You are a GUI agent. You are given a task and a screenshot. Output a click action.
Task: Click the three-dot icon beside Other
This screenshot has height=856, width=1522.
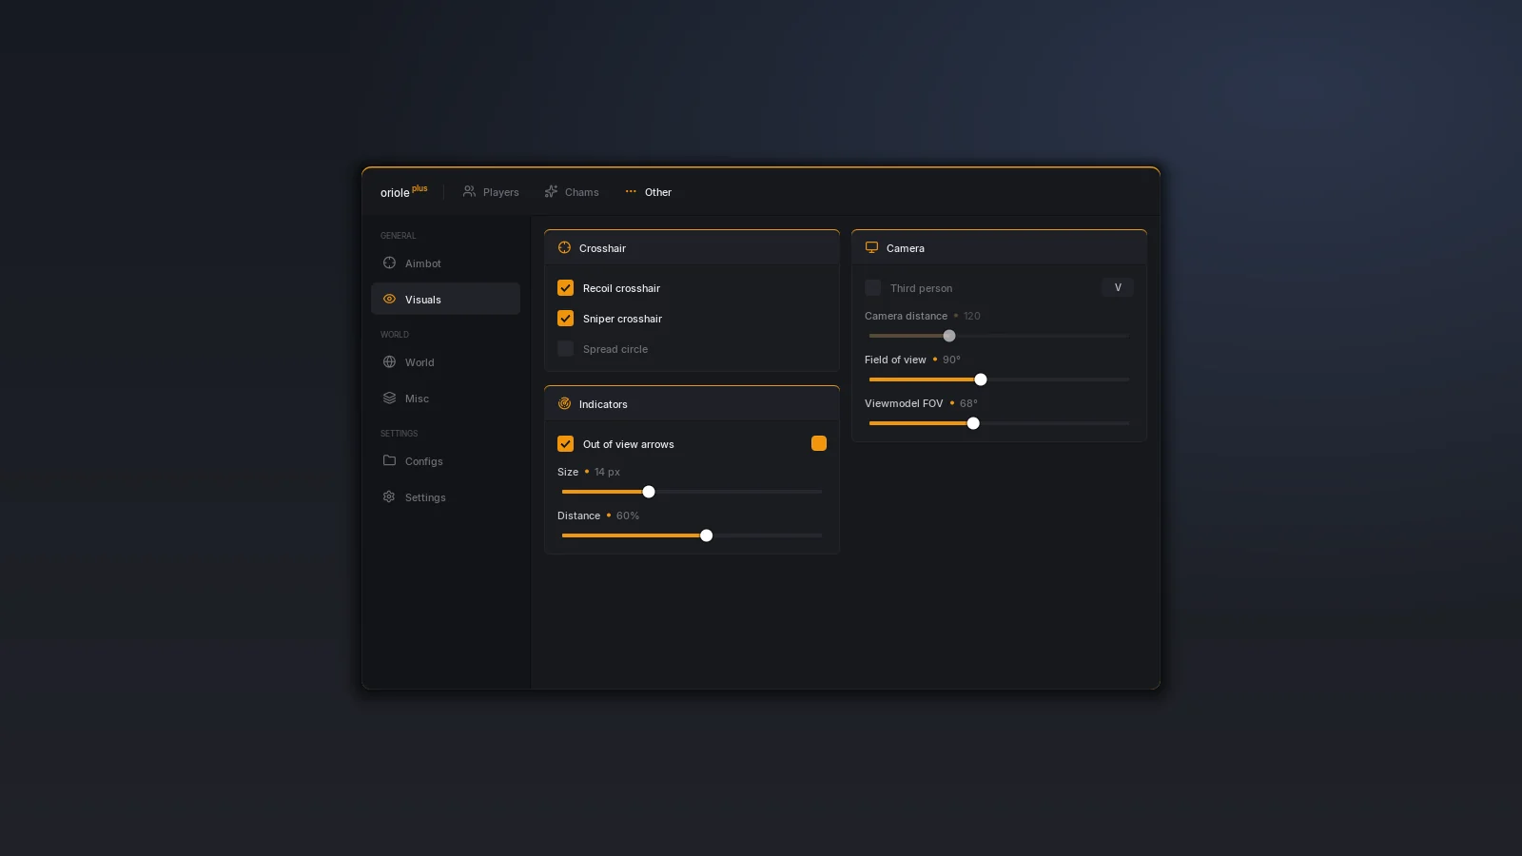tap(631, 191)
